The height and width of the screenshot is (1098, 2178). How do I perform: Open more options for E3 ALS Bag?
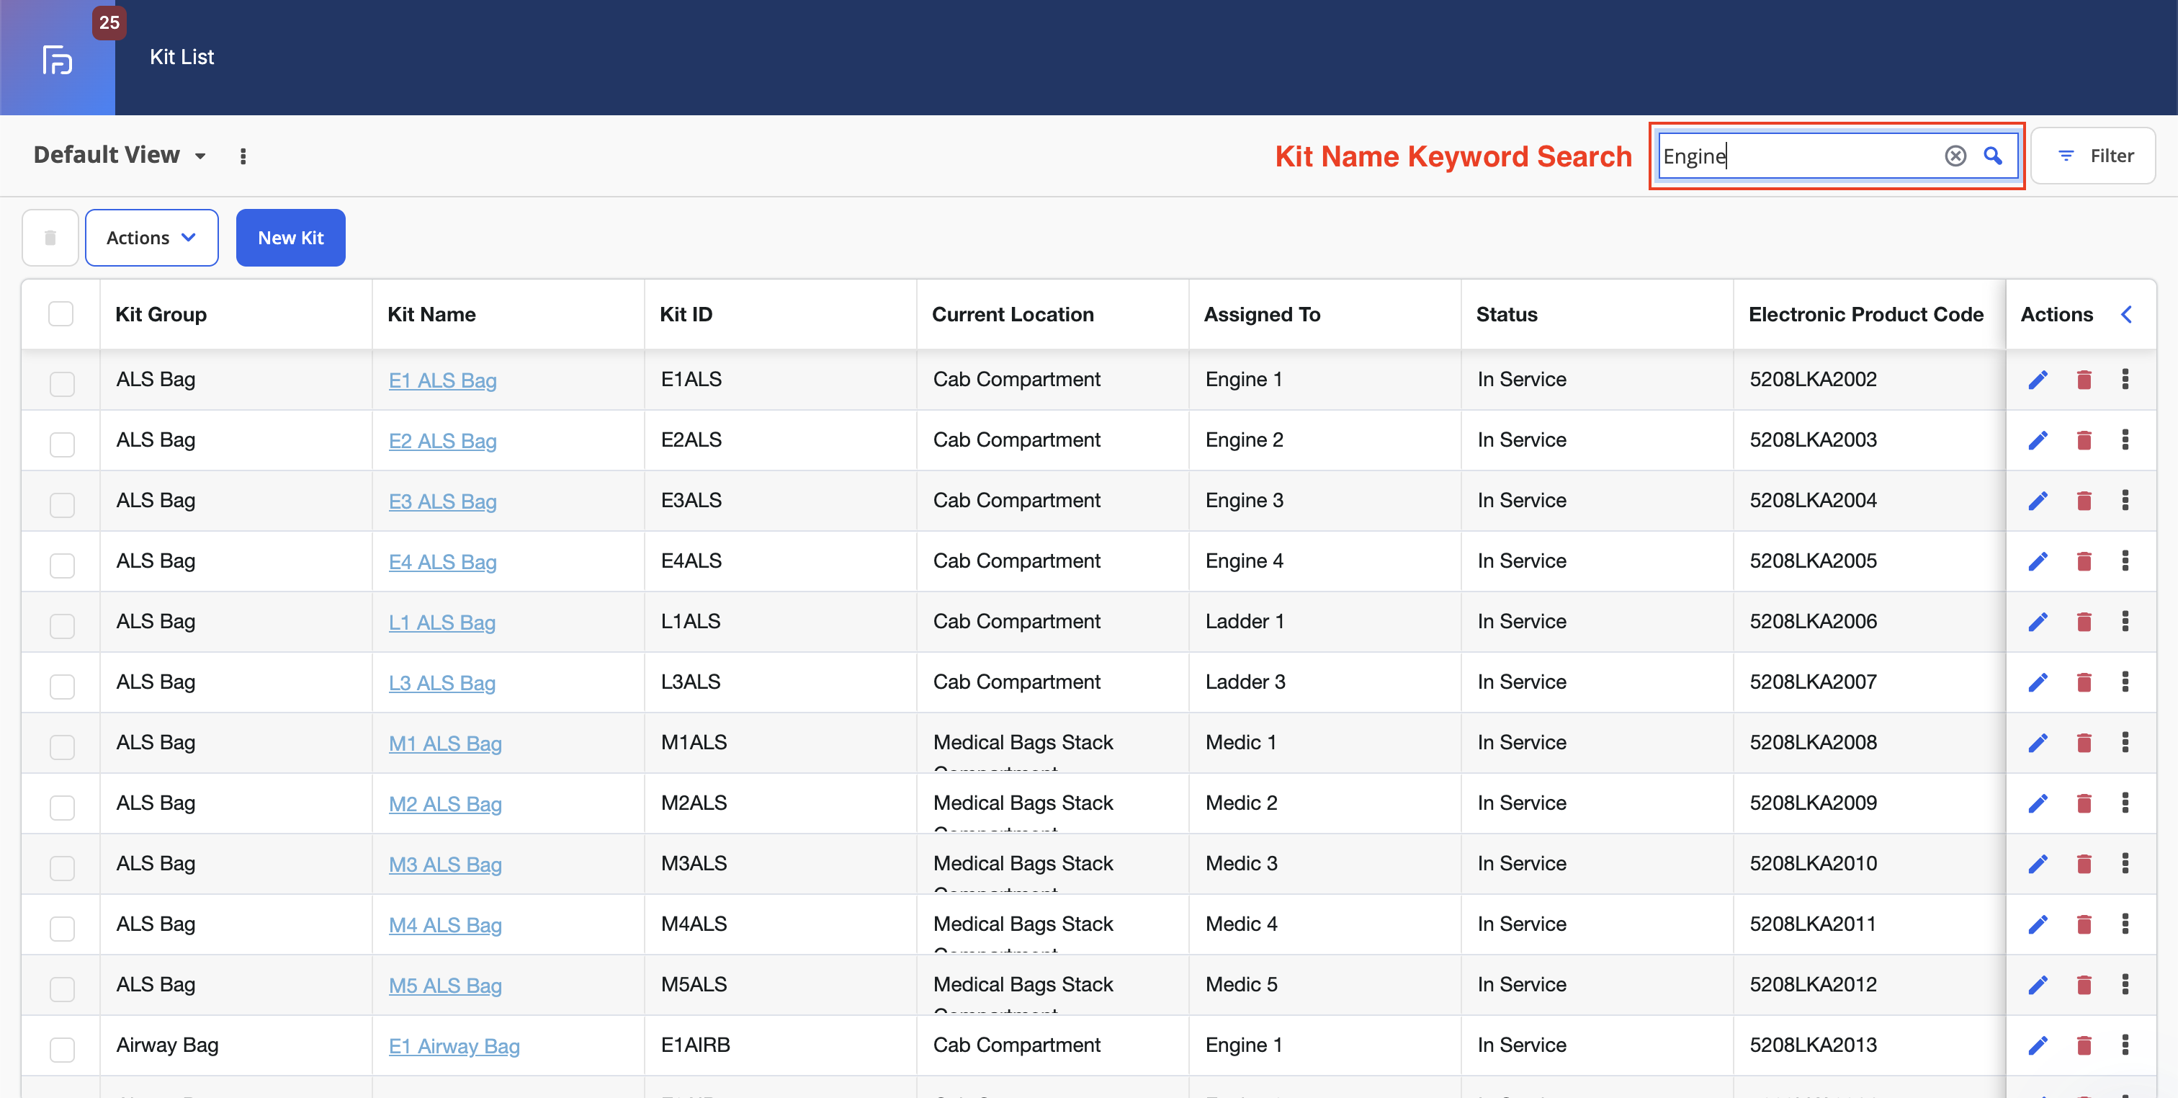(2125, 500)
